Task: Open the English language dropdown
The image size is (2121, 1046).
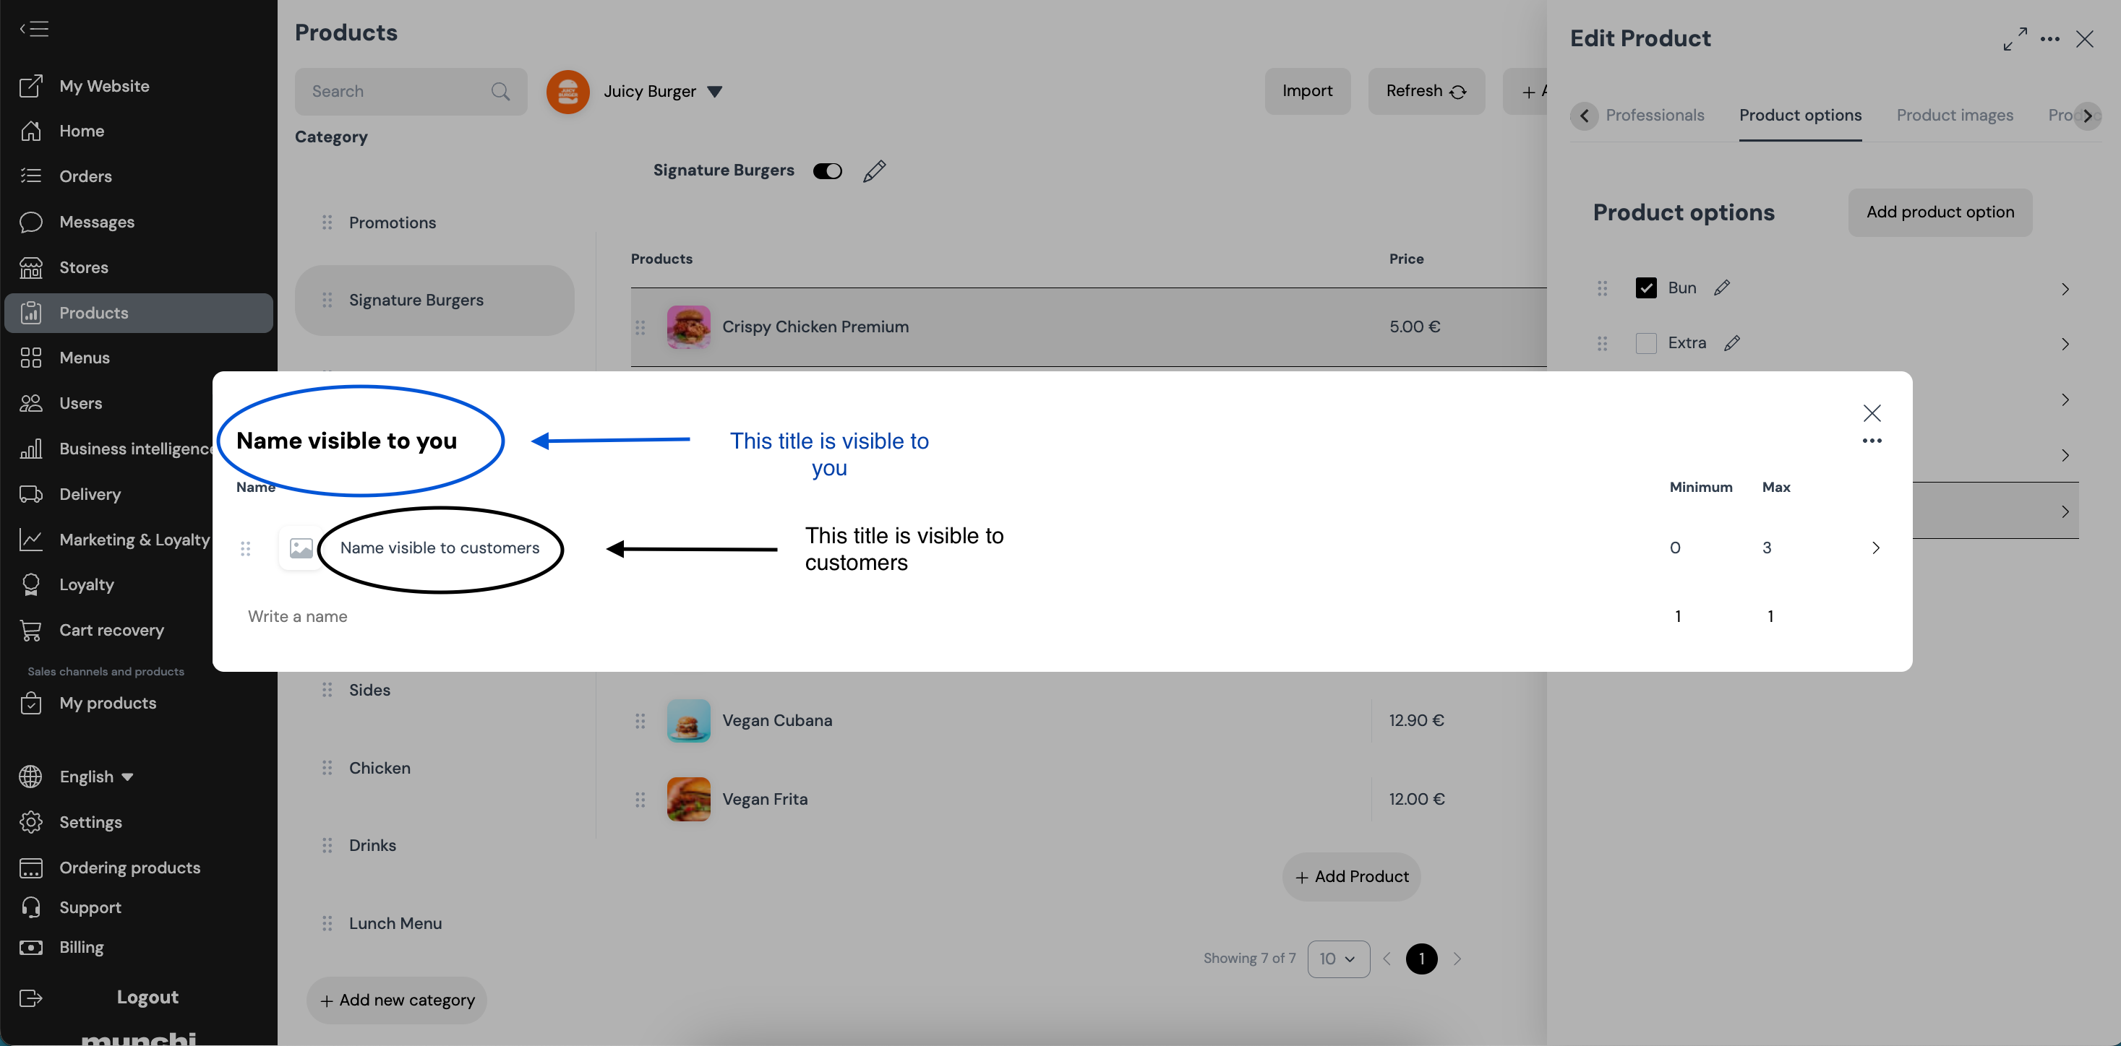Action: (x=127, y=776)
